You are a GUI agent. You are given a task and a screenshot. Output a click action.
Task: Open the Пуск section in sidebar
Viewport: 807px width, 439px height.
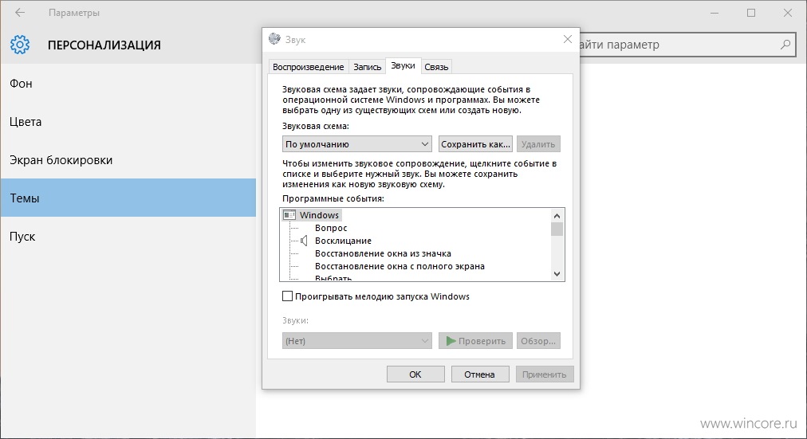(128, 237)
